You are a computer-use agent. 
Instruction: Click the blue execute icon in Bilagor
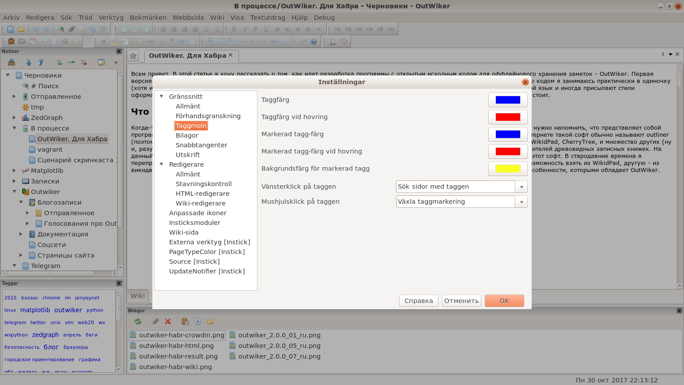click(198, 321)
